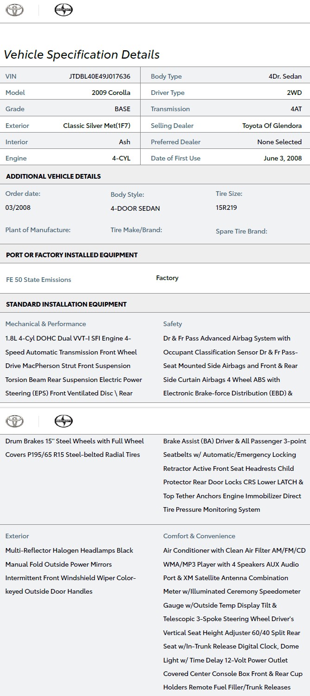Viewport: 310px width, 696px height.
Task: Click the Scion logo at the top
Action: 64,10
